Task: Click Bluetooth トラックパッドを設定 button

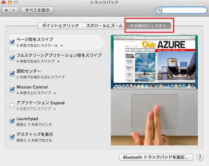Action: (156, 157)
